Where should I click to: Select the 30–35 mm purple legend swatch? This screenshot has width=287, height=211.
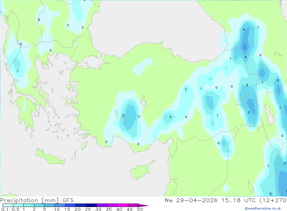click(102, 205)
